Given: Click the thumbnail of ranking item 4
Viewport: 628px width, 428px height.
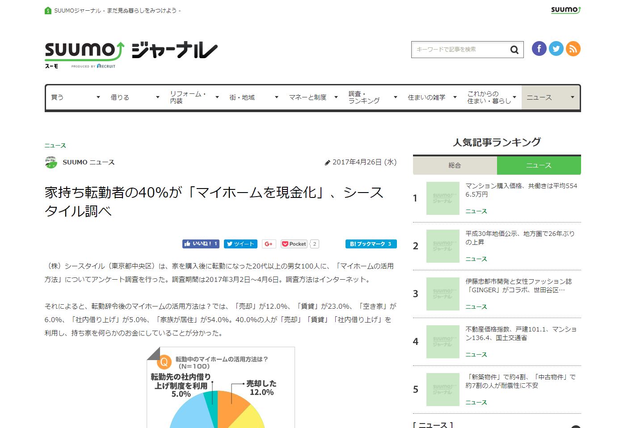Looking at the screenshot, I should (443, 342).
